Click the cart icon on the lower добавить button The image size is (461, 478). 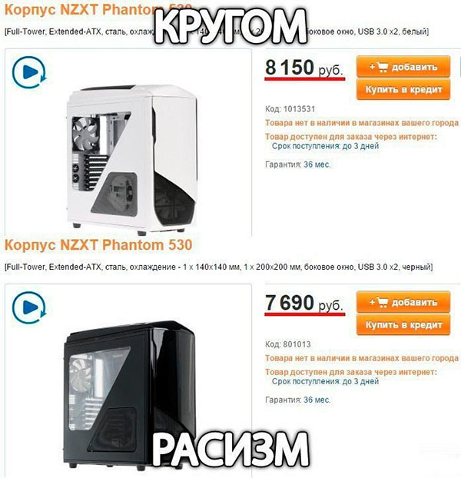[x=382, y=302]
